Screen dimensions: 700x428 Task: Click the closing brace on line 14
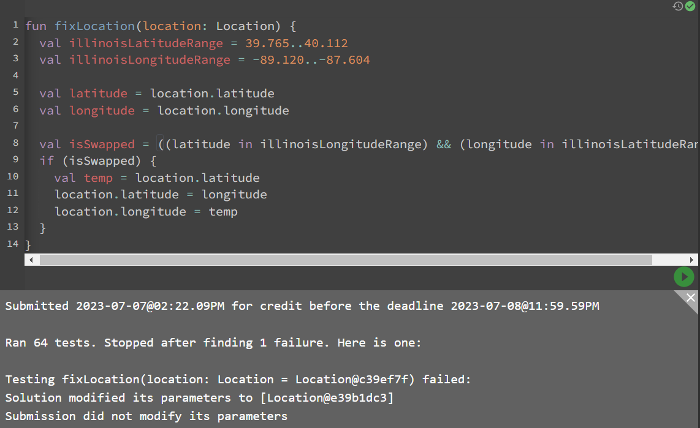click(x=28, y=244)
